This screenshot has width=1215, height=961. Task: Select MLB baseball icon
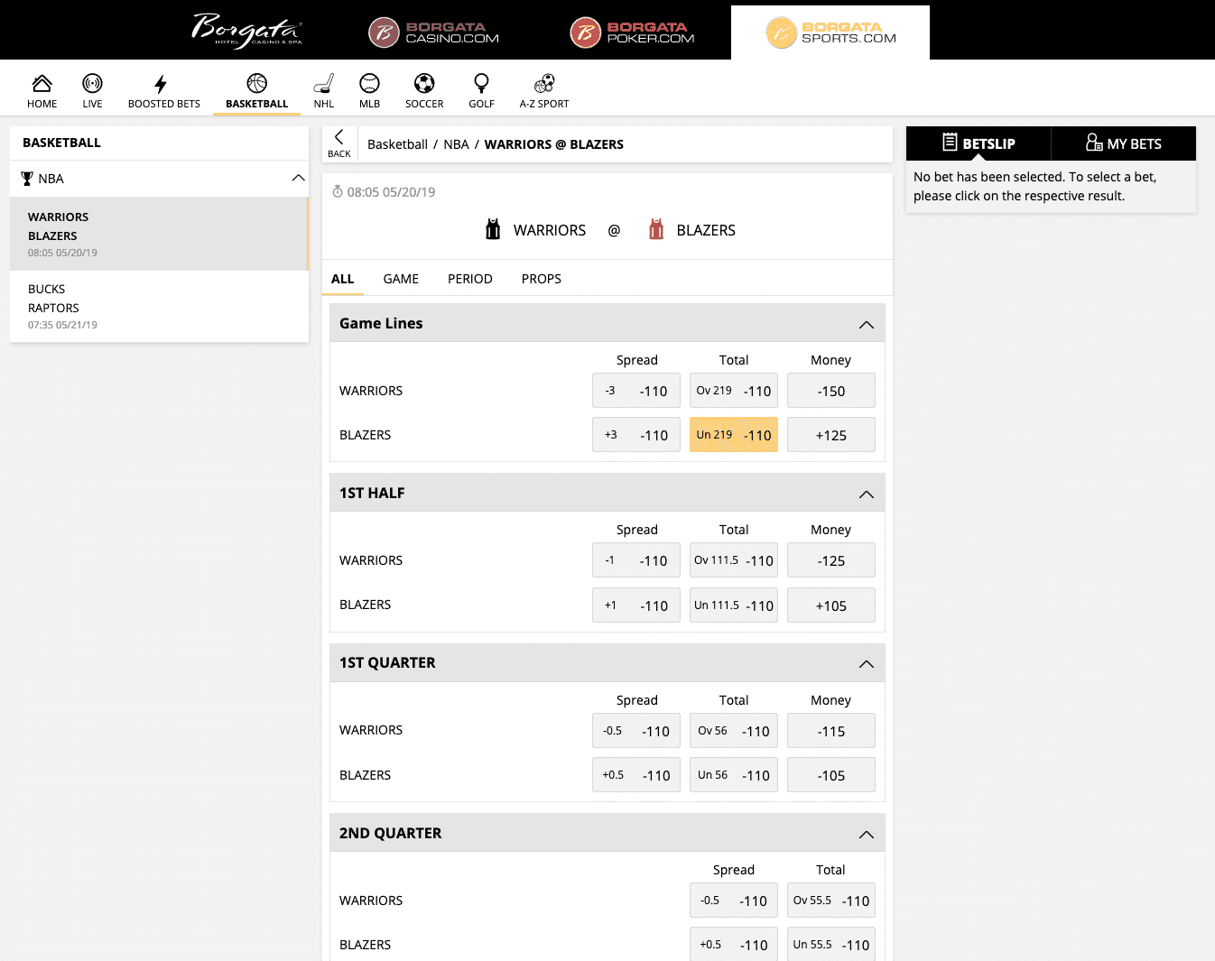369,84
